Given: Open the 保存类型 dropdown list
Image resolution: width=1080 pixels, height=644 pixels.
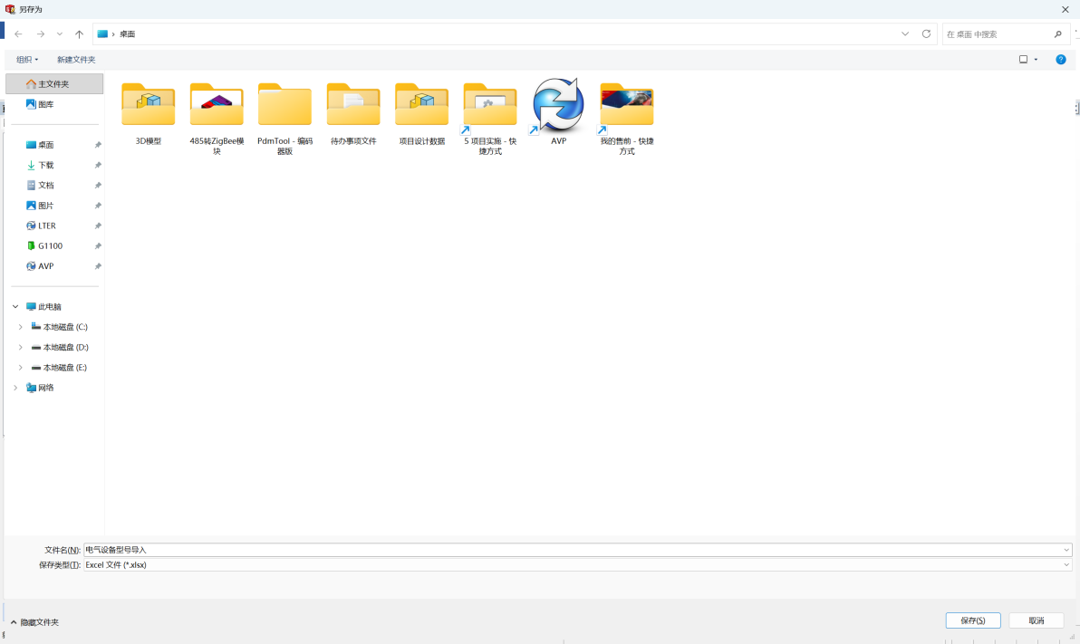Looking at the screenshot, I should click(x=1066, y=565).
